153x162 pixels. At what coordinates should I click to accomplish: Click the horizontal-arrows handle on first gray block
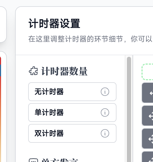[151, 94]
